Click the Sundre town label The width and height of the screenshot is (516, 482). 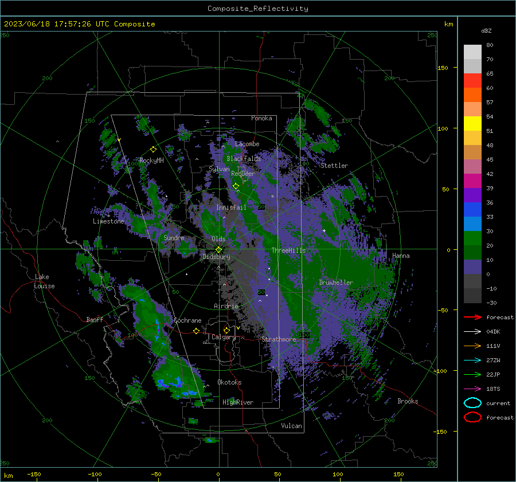pyautogui.click(x=174, y=237)
